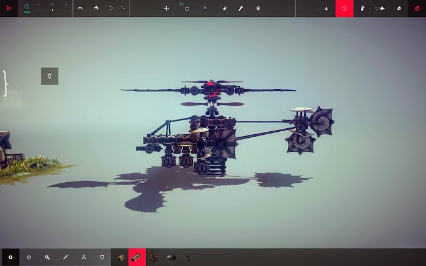Pick the small wooden block
Viewport: 426px width, 266px height.
pos(120,257)
